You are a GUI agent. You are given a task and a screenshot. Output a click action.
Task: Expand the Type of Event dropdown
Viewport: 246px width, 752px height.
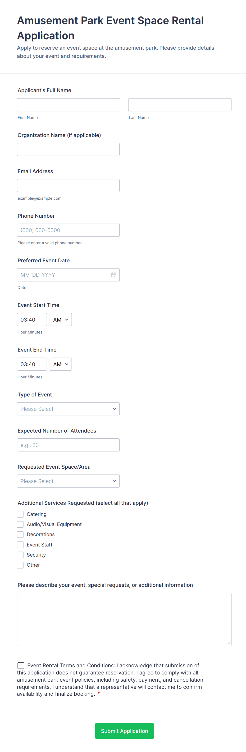(x=68, y=409)
